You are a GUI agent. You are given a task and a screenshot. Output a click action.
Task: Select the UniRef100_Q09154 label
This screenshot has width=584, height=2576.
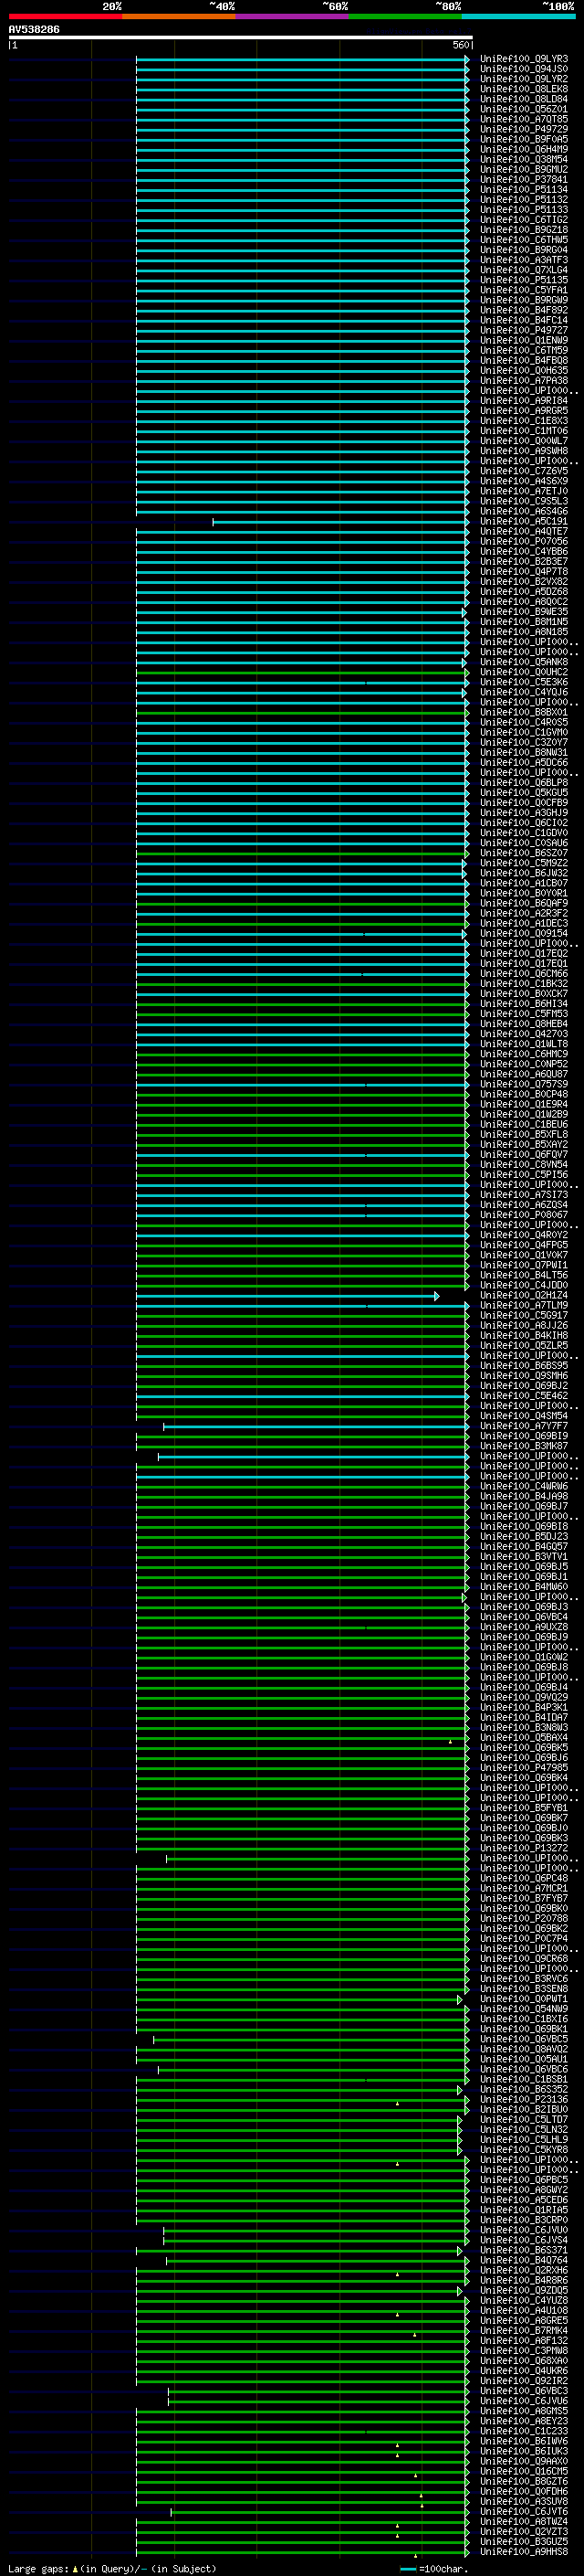click(524, 933)
